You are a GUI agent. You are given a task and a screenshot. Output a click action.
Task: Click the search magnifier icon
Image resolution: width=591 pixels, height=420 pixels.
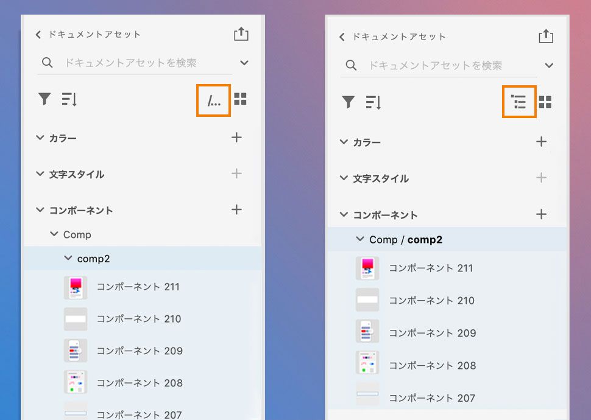coord(47,63)
